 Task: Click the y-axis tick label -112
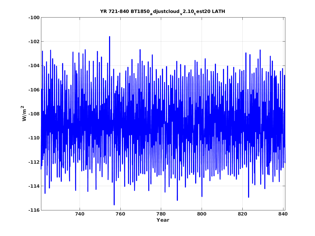pos(34,162)
